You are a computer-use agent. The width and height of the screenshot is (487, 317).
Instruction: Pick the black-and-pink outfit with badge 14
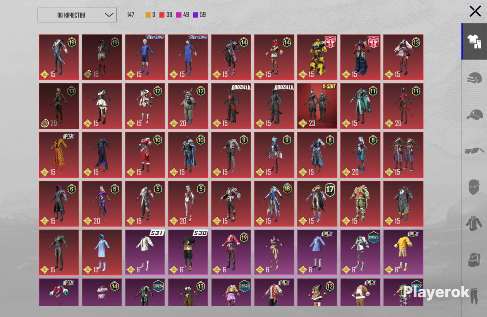pyautogui.click(x=231, y=57)
